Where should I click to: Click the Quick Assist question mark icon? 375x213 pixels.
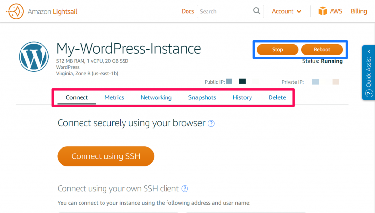click(x=369, y=93)
